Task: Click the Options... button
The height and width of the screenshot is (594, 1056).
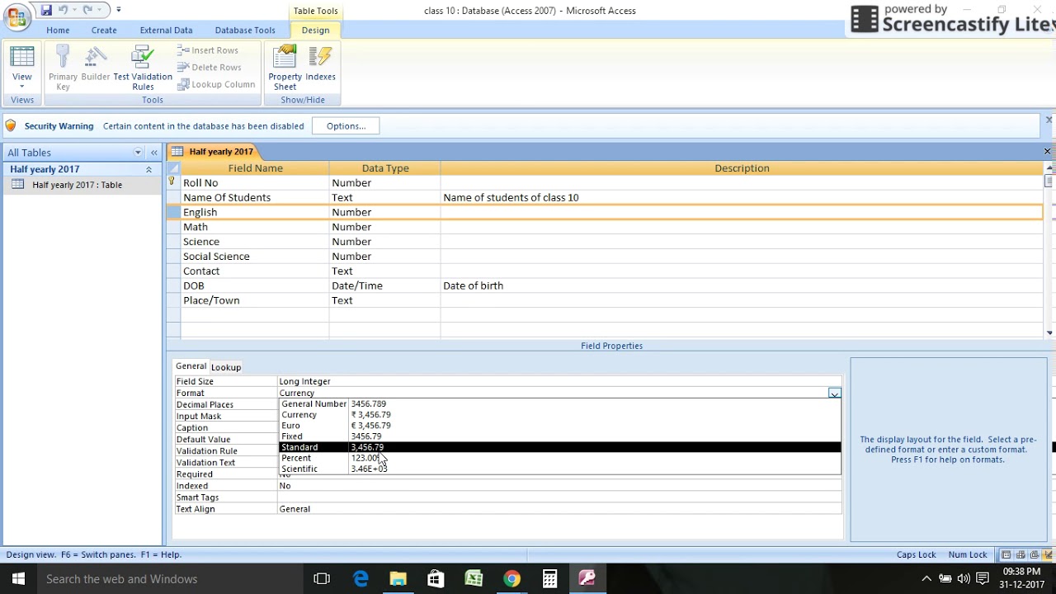Action: coord(346,126)
